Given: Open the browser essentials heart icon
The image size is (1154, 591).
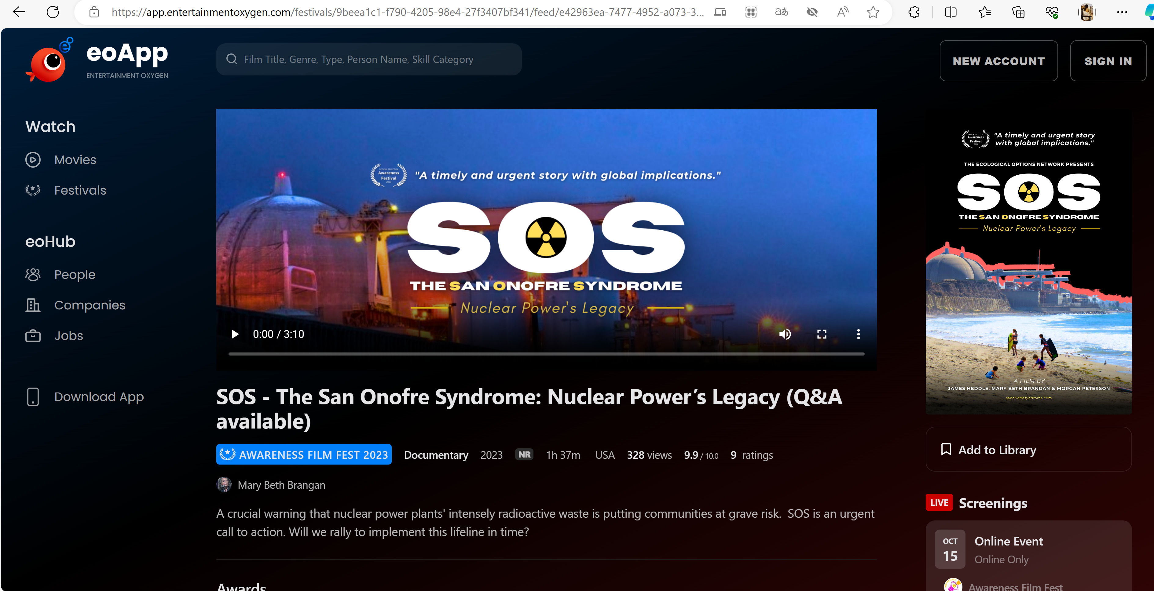Looking at the screenshot, I should click(1052, 12).
